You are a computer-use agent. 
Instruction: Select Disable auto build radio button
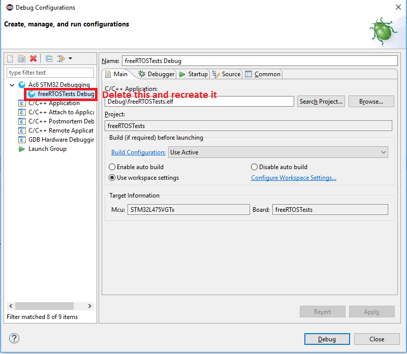(255, 167)
